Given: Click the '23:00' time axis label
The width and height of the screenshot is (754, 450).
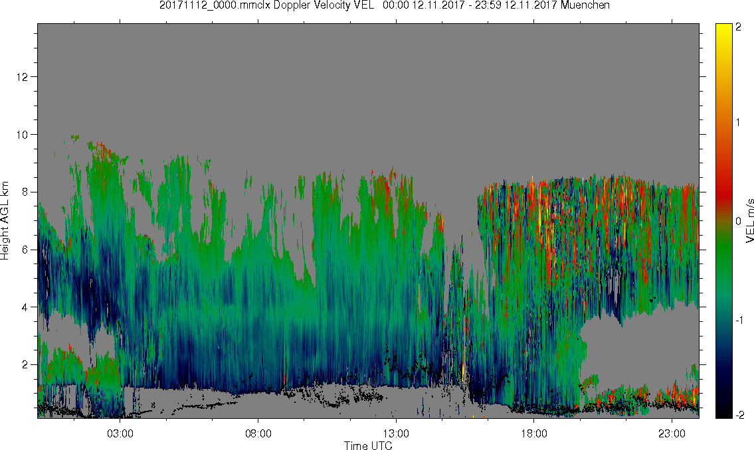Looking at the screenshot, I should coord(672,433).
